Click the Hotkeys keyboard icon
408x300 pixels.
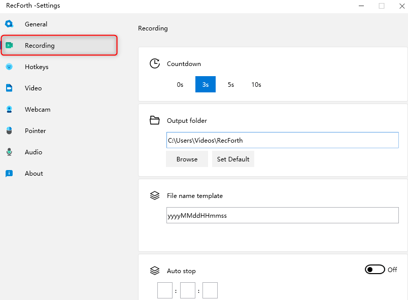coord(9,66)
